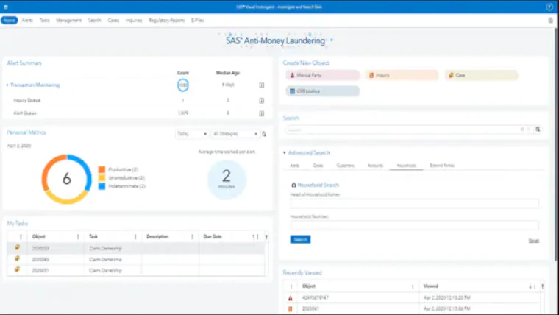
Task: Select the Customers tab in Advanced Search
Action: (346, 166)
